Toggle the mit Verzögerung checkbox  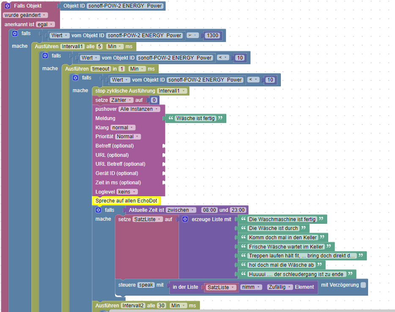(363, 285)
